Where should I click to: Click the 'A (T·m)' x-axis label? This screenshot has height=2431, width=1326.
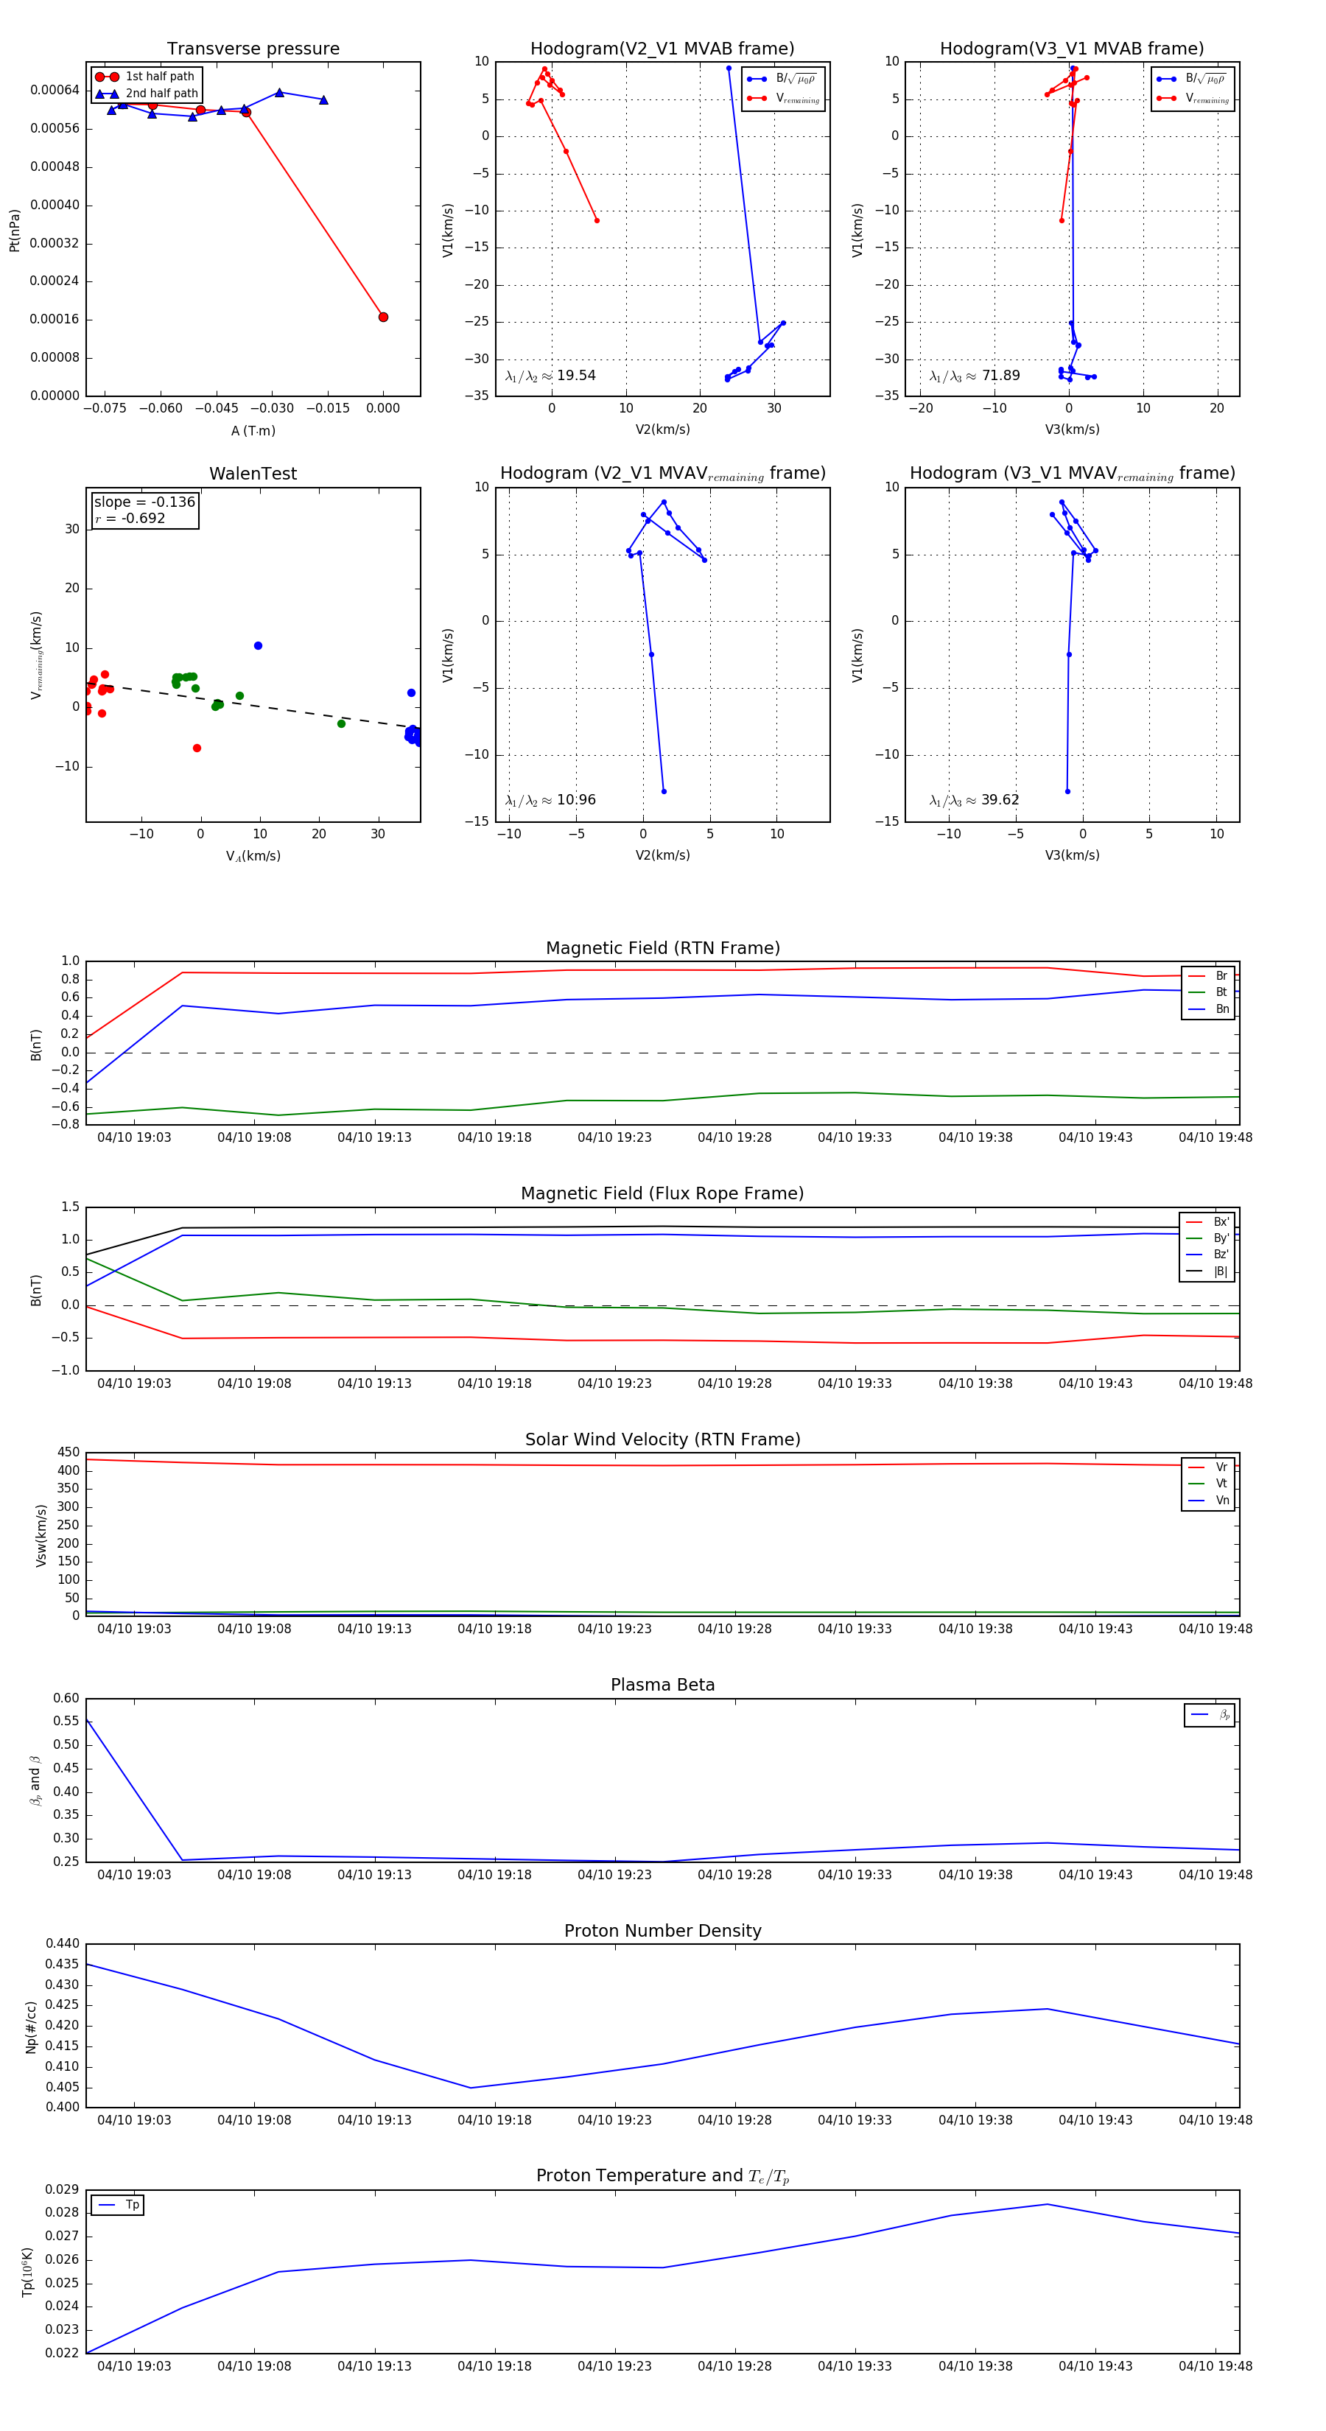point(253,431)
